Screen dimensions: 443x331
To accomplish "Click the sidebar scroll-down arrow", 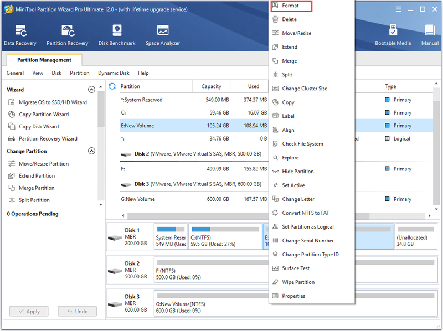I will 101,205.
